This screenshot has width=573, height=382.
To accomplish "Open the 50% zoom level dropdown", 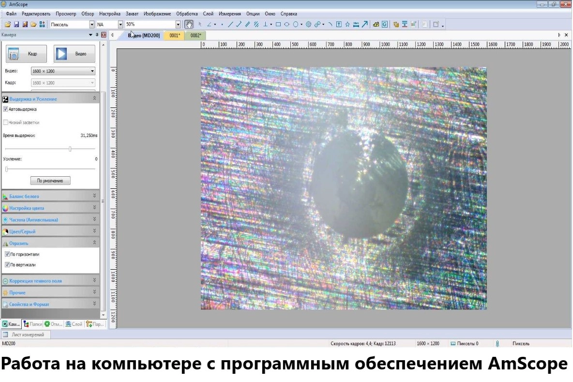I will 178,24.
